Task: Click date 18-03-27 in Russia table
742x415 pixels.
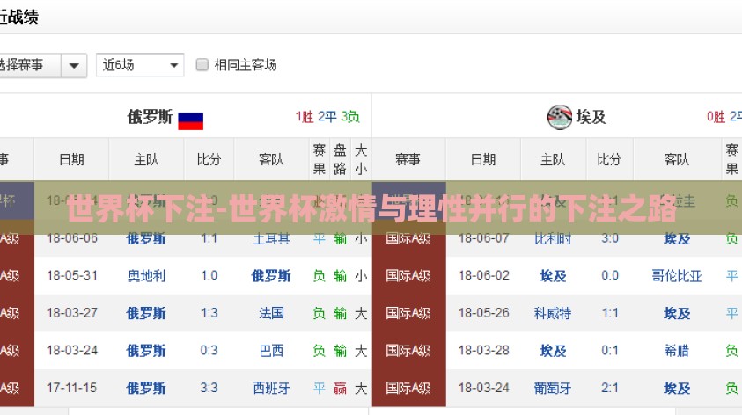Action: click(x=72, y=313)
